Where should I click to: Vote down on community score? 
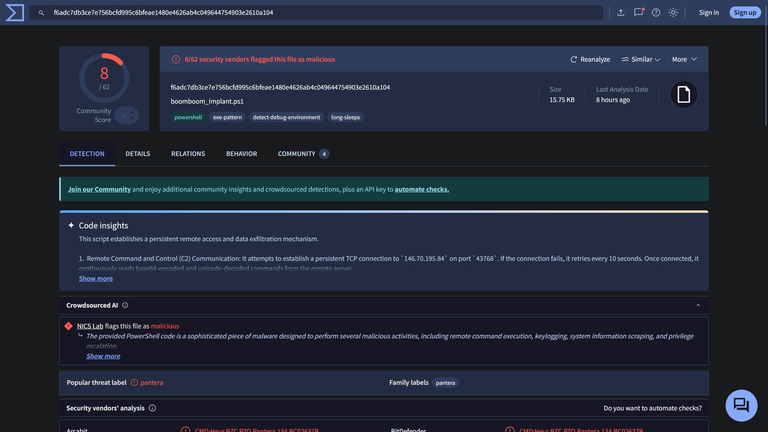click(x=132, y=119)
